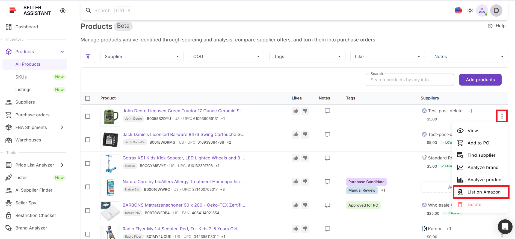
Task: Click the Add products button
Action: pyautogui.click(x=480, y=80)
